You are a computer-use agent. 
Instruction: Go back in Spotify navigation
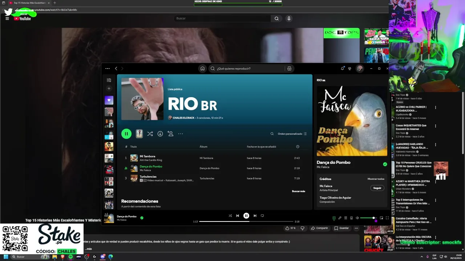pos(116,69)
